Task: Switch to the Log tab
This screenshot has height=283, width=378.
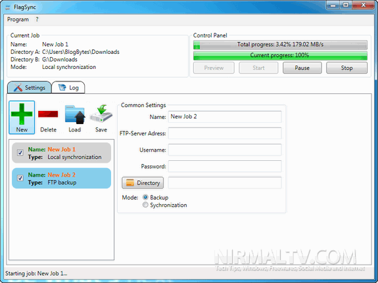Action: pos(68,88)
